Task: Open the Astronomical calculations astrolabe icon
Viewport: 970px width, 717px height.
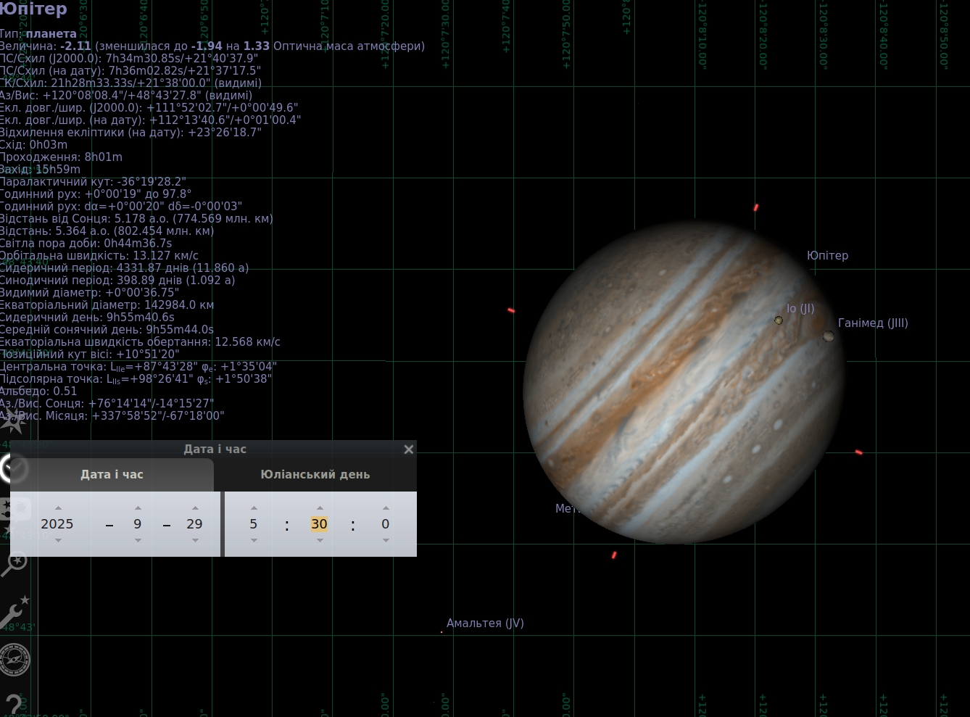Action: 14,659
